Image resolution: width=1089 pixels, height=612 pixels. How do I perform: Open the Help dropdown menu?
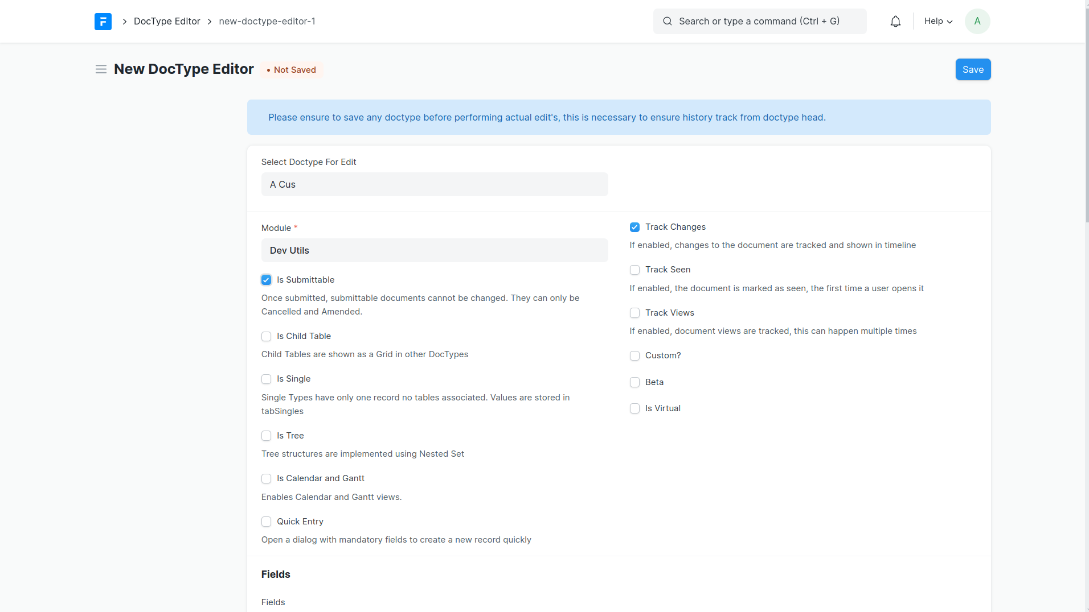938,22
